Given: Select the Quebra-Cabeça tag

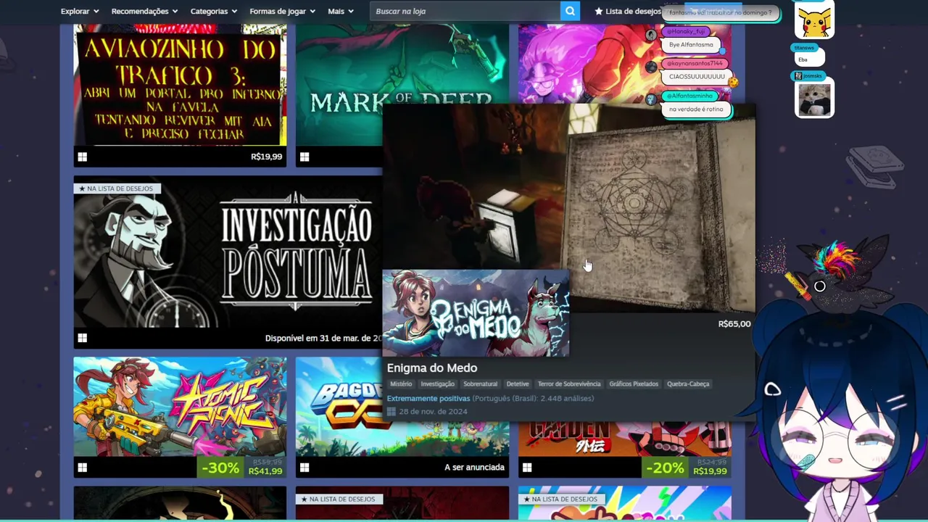Looking at the screenshot, I should click(688, 384).
